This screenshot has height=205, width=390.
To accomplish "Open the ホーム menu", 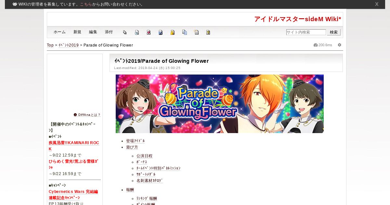I will 59,32.
